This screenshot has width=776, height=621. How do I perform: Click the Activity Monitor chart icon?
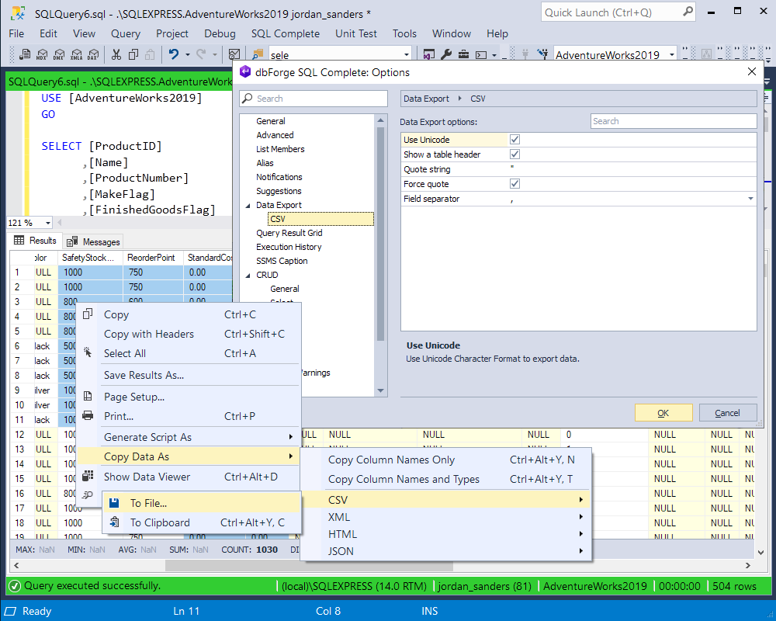point(234,54)
